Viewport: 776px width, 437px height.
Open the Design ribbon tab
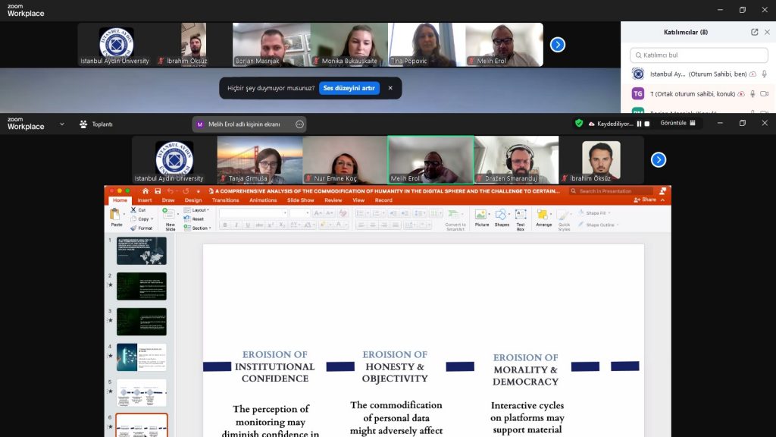[193, 200]
